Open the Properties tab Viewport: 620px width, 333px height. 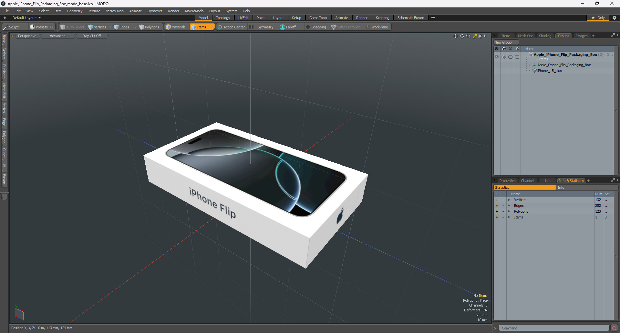pyautogui.click(x=507, y=181)
